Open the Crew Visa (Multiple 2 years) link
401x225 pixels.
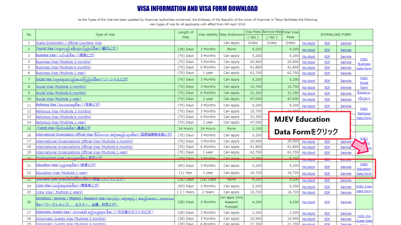point(59,192)
